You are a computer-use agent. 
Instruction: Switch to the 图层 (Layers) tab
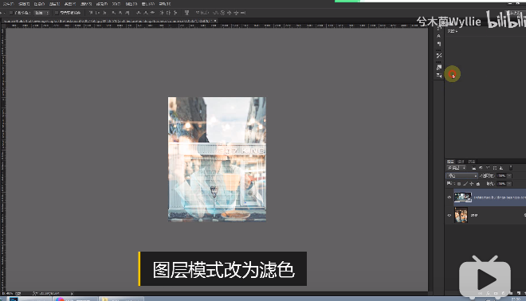pos(450,162)
